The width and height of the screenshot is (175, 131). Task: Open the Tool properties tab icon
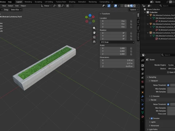[x=143, y=60]
